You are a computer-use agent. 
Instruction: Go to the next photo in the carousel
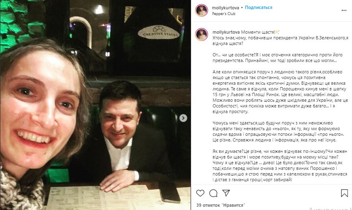(183, 118)
